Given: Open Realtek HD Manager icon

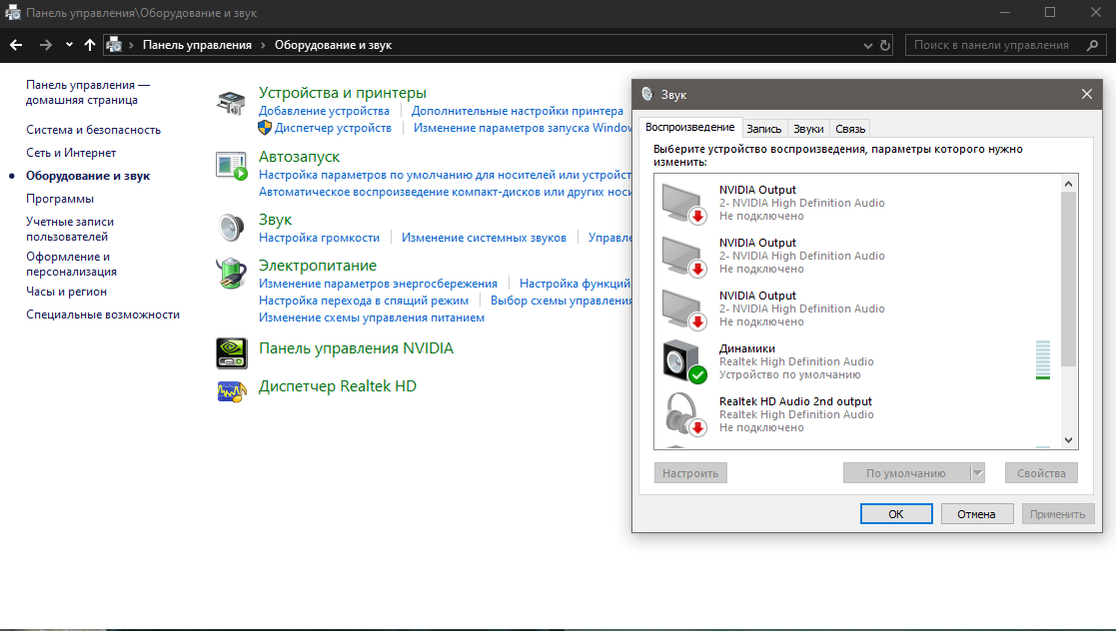Looking at the screenshot, I should [x=232, y=391].
